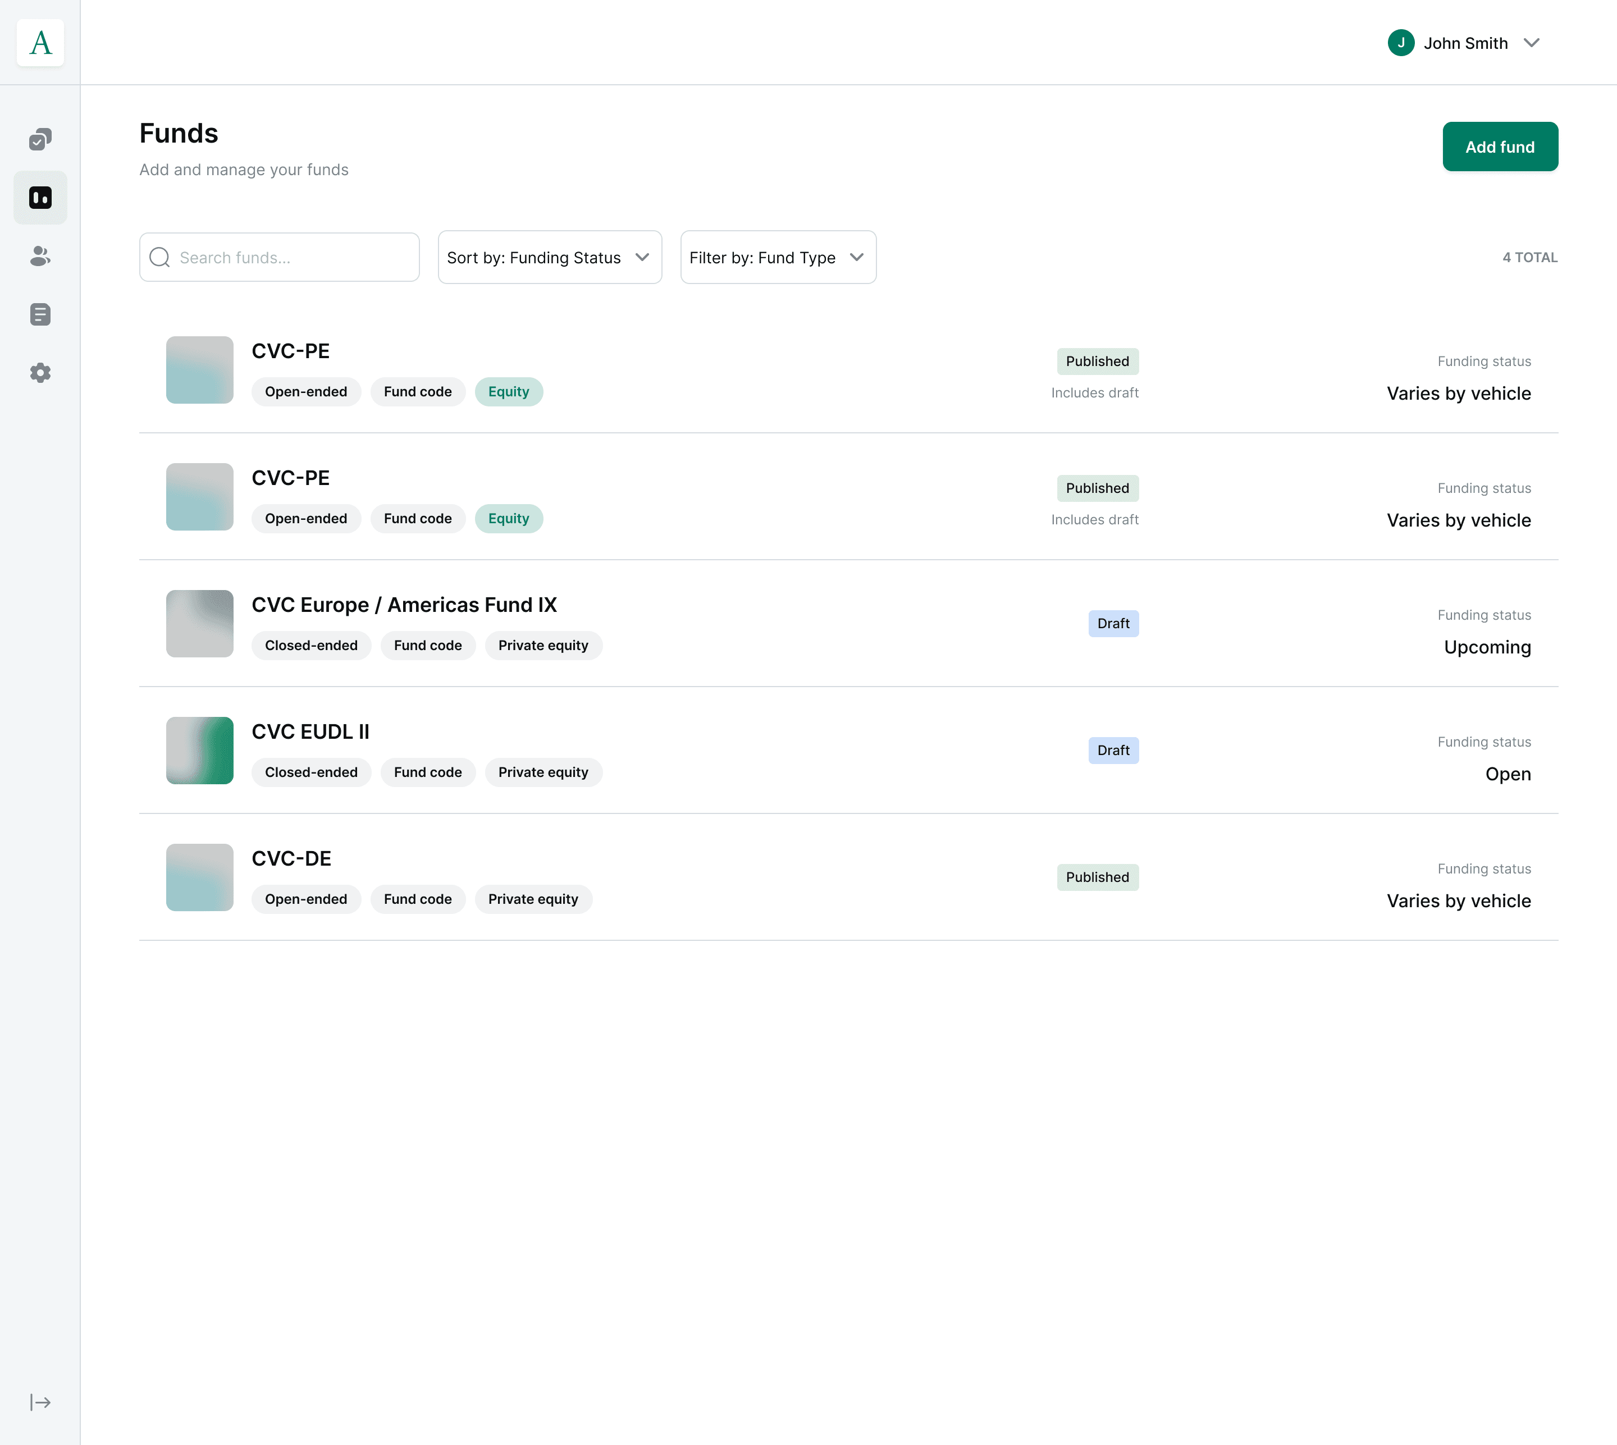Open the documents sidebar icon
1617x1445 pixels.
pyautogui.click(x=40, y=314)
